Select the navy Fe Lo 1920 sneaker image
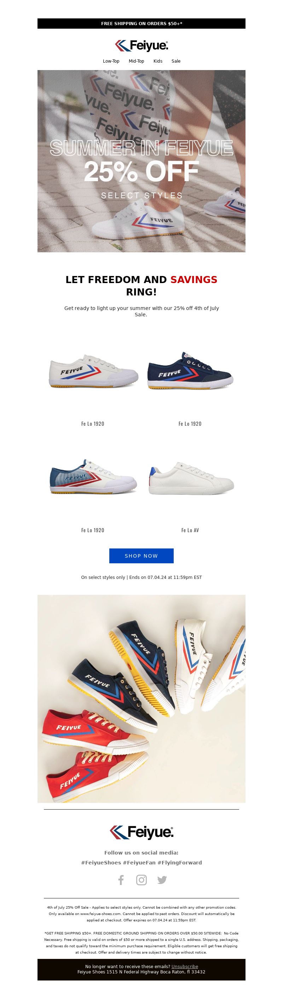The height and width of the screenshot is (995, 283). tap(190, 371)
